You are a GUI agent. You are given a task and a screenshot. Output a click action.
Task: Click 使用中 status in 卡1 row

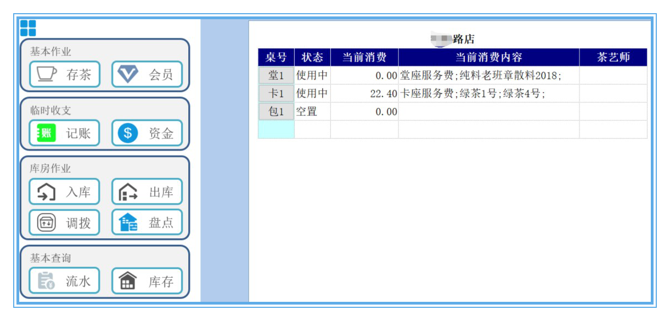312,94
